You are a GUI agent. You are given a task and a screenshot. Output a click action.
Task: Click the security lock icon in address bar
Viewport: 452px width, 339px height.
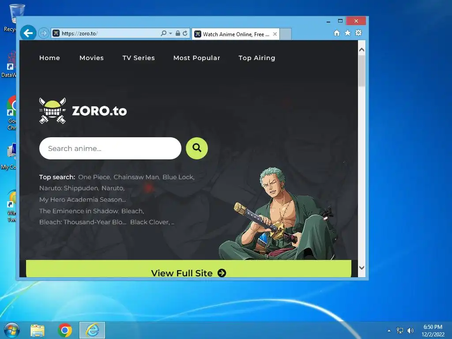[178, 33]
